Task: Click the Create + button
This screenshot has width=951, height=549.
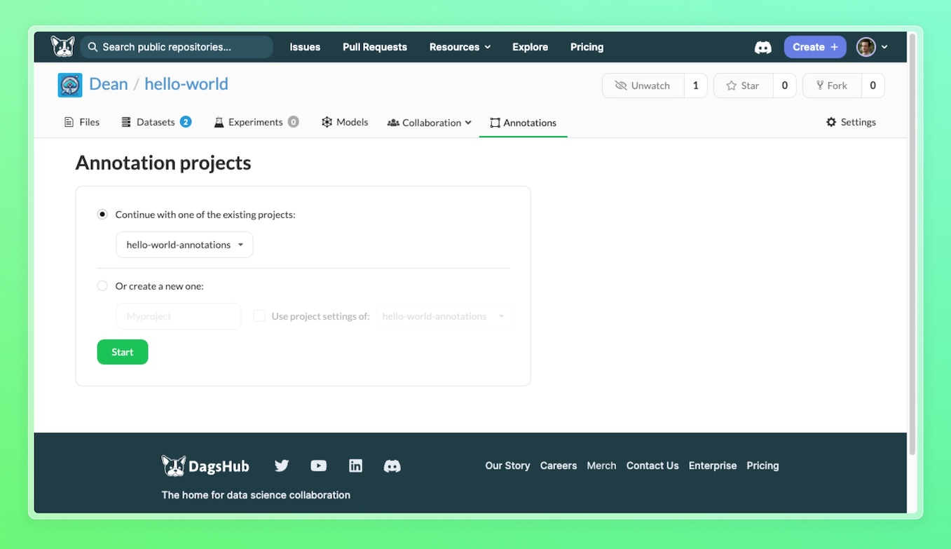Action: pos(815,47)
